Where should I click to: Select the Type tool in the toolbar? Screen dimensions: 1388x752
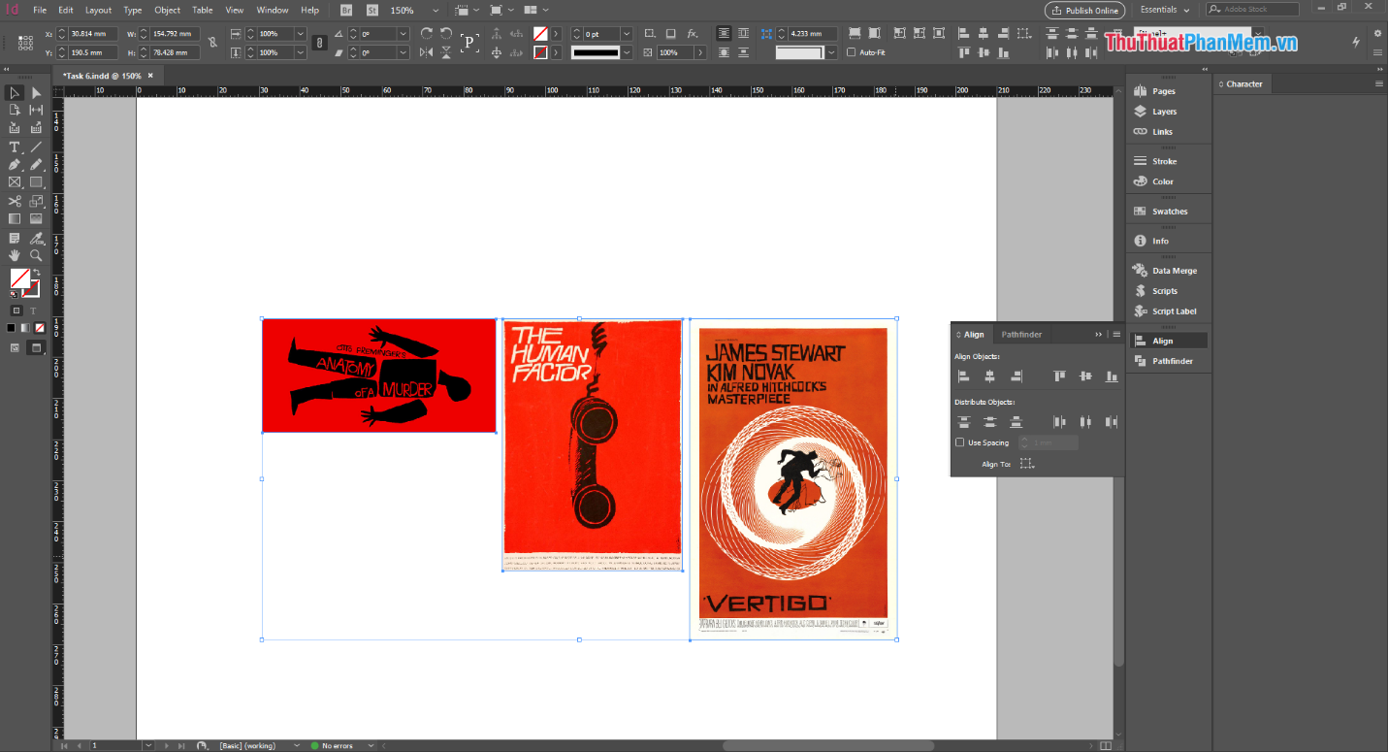pos(14,147)
